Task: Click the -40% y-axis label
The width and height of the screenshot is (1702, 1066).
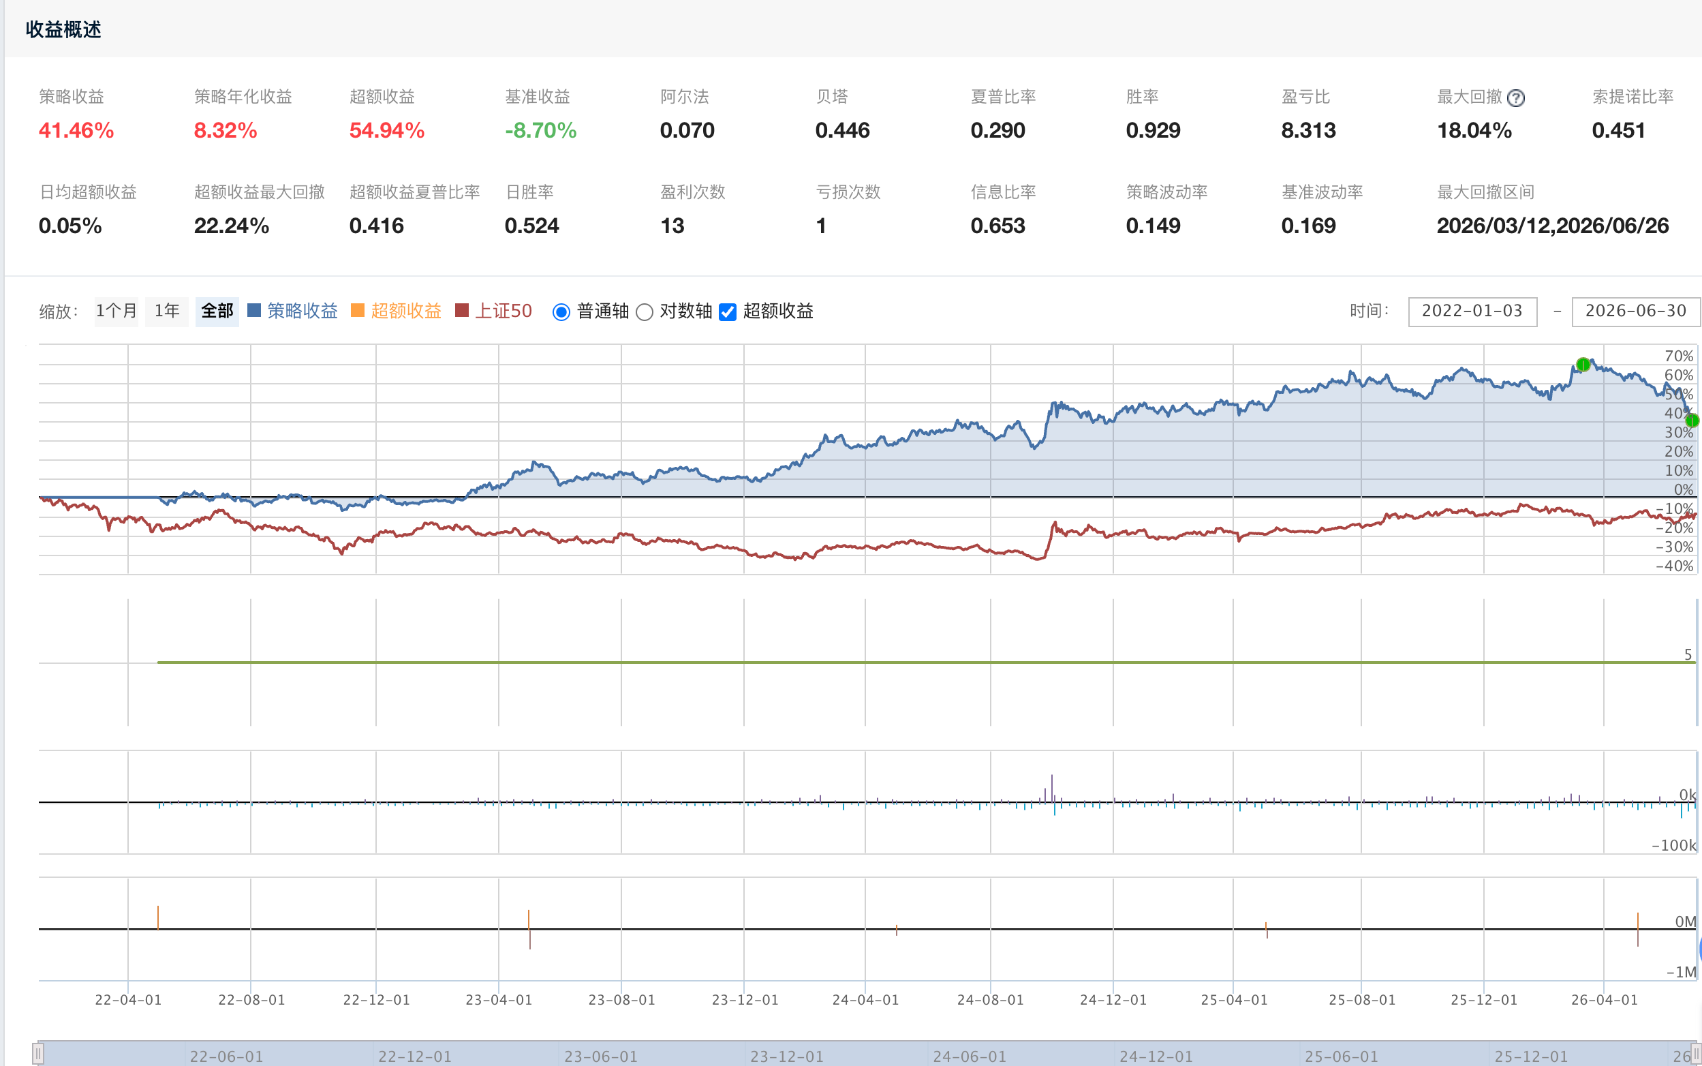Action: click(1675, 566)
